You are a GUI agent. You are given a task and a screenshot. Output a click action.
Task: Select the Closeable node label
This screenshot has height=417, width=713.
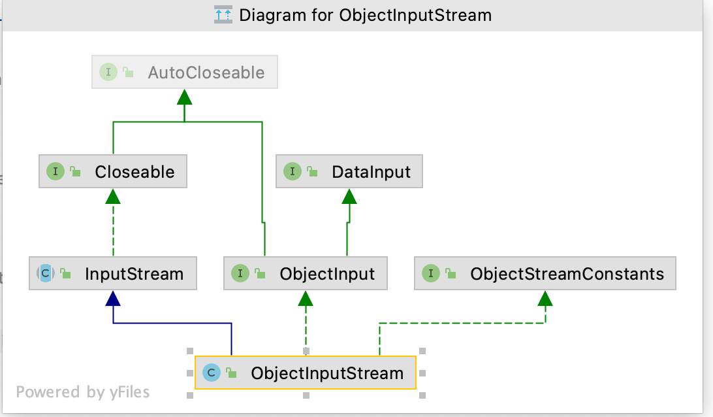tap(135, 172)
